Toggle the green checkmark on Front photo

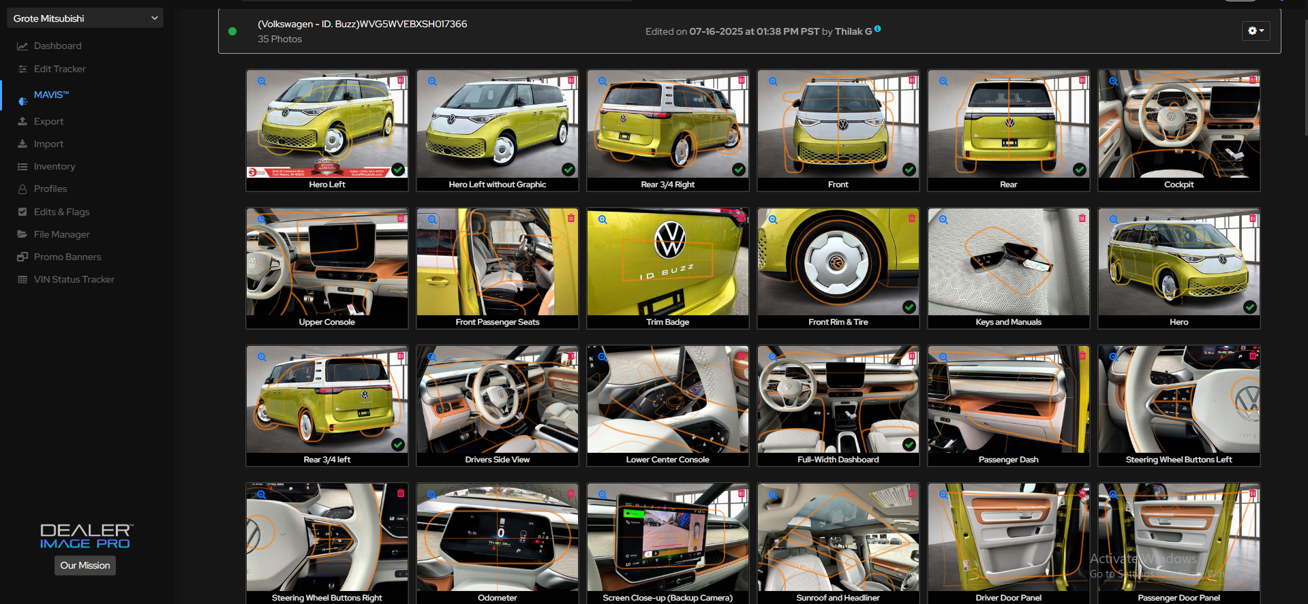909,170
